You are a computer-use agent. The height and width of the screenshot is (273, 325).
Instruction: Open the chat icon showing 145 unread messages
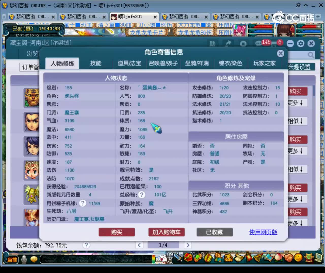(x=258, y=43)
